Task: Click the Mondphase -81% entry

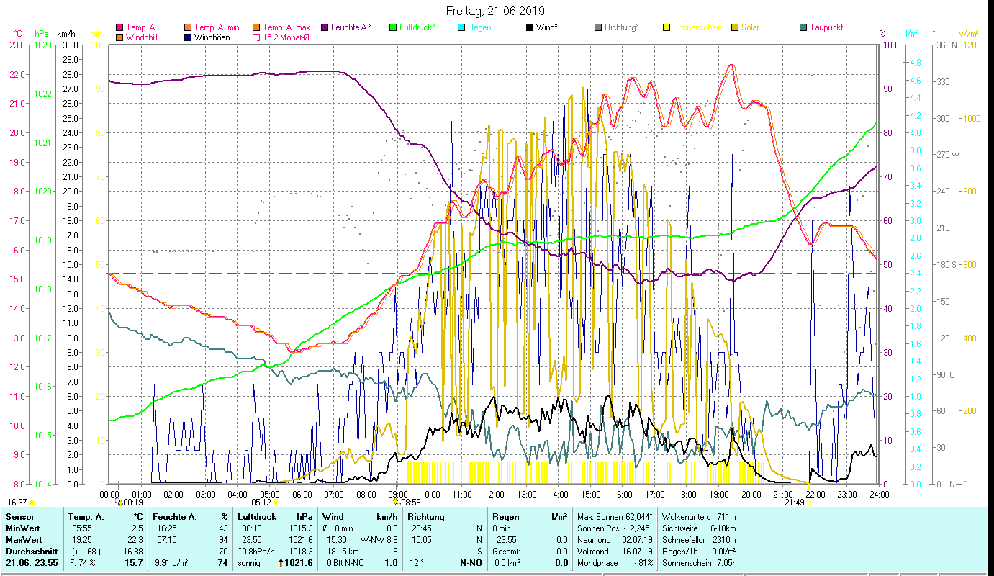Action: [615, 563]
